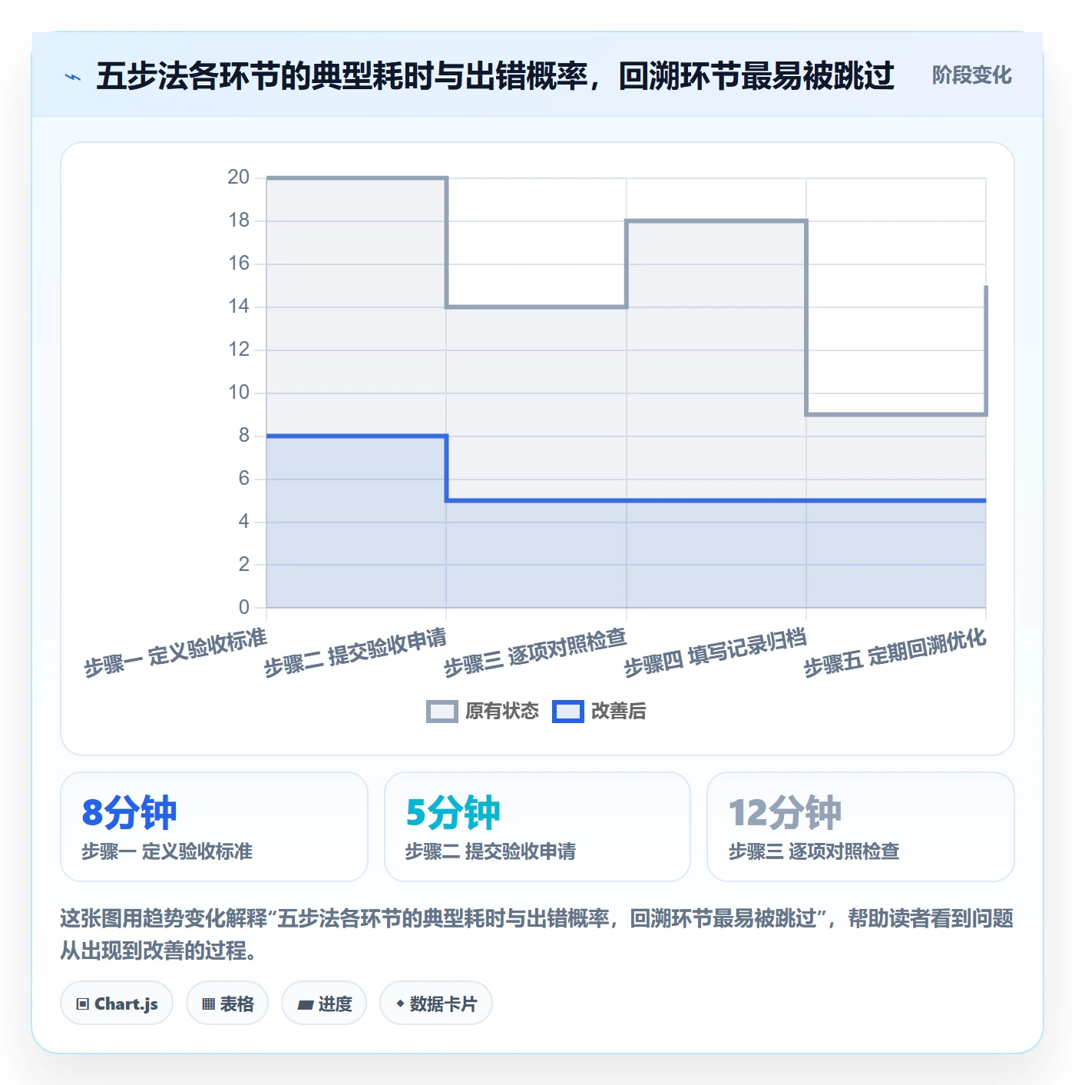The height and width of the screenshot is (1085, 1075).
Task: Click the y-axis tick value 0
Action: pyautogui.click(x=244, y=607)
